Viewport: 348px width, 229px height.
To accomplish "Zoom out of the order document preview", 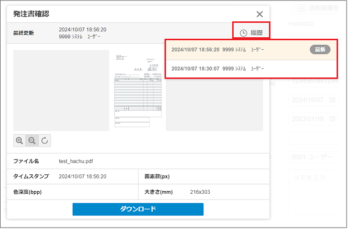I will [x=32, y=141].
